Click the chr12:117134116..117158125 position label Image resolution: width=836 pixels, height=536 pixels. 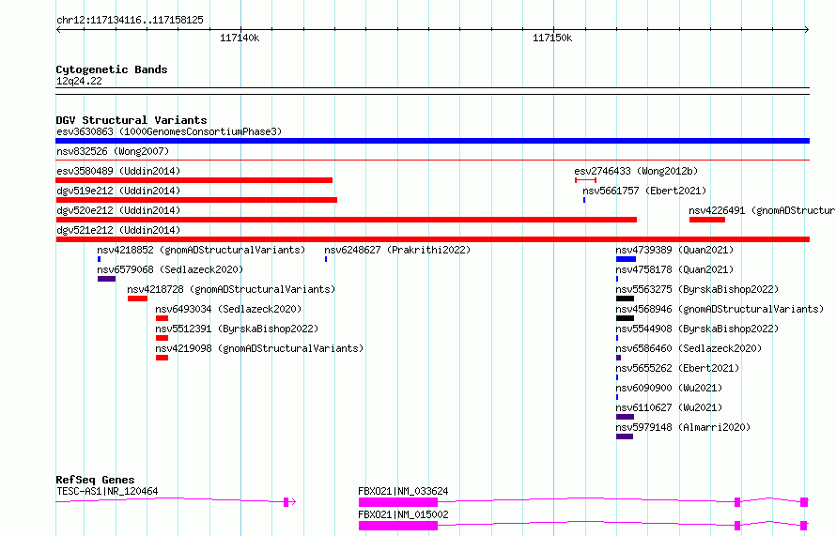click(x=130, y=21)
